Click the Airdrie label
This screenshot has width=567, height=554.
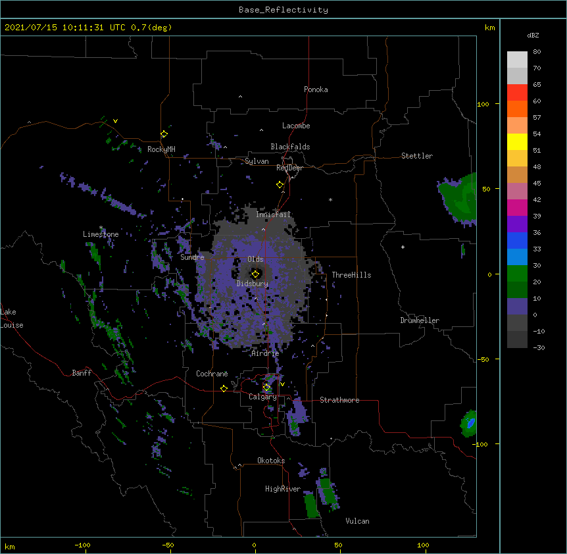pyautogui.click(x=265, y=353)
